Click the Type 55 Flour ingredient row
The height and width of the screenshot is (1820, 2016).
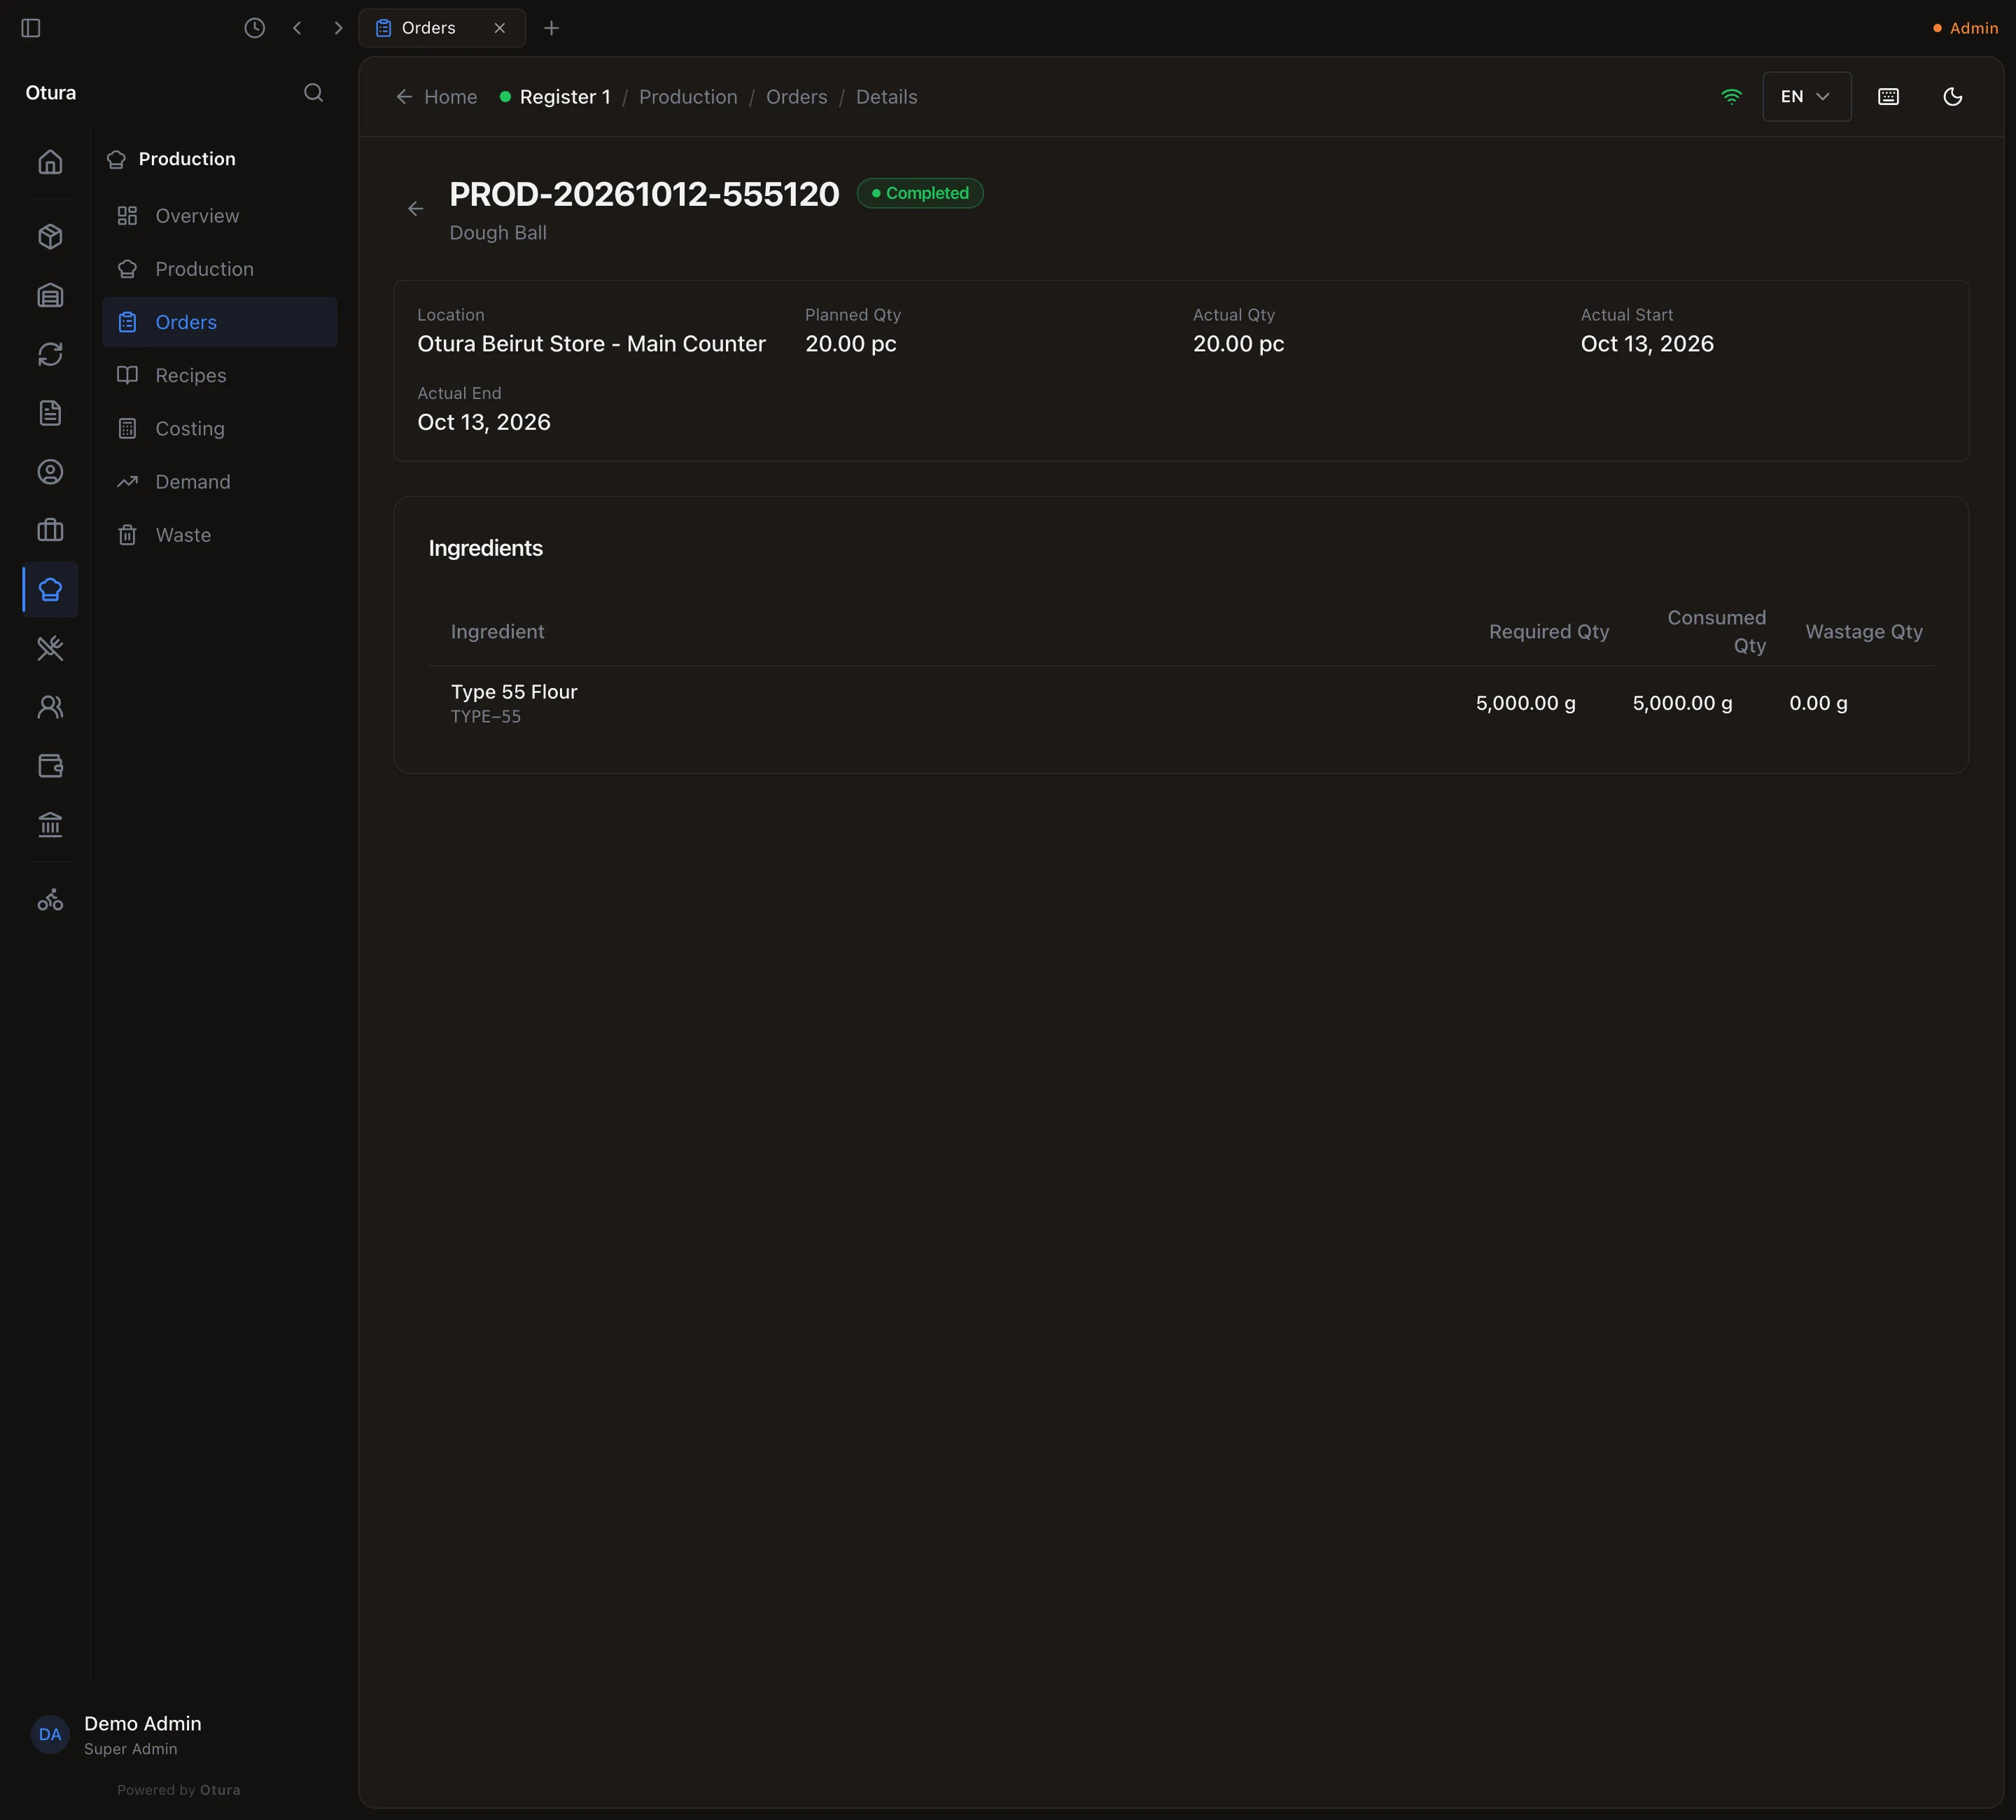pos(1181,704)
